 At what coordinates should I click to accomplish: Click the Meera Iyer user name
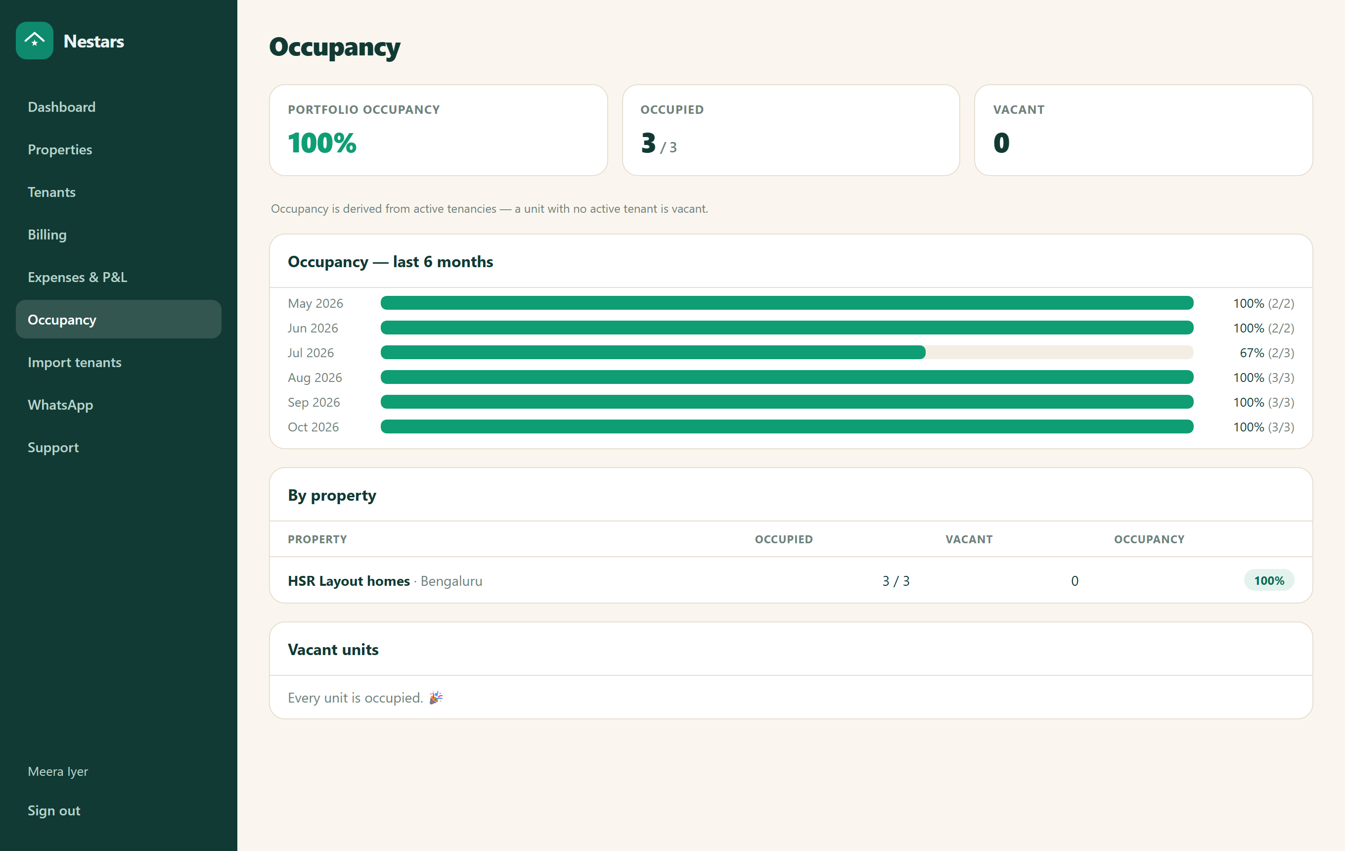point(58,771)
